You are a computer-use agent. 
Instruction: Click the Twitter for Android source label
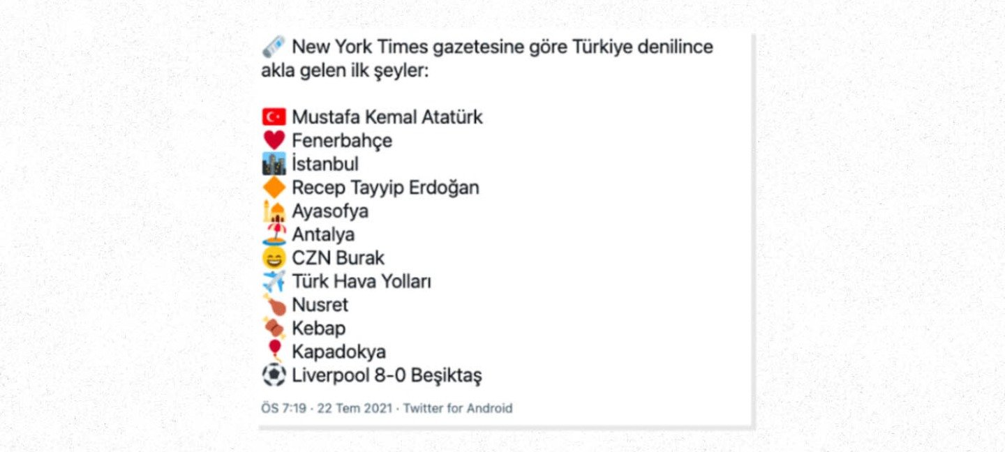click(x=458, y=408)
